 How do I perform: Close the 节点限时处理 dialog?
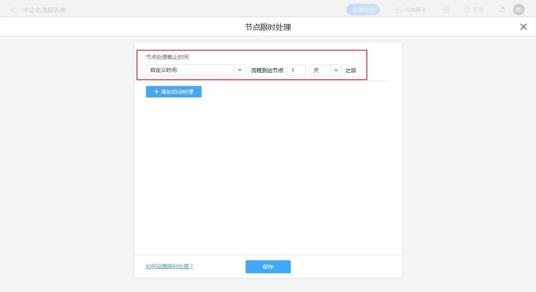point(523,27)
